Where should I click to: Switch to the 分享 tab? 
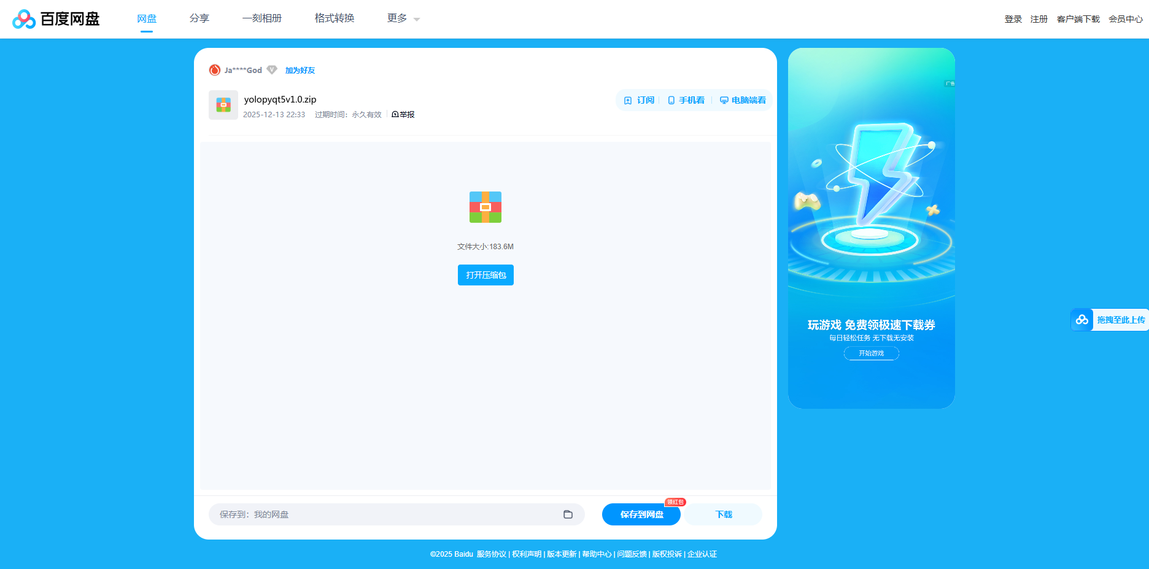[199, 18]
